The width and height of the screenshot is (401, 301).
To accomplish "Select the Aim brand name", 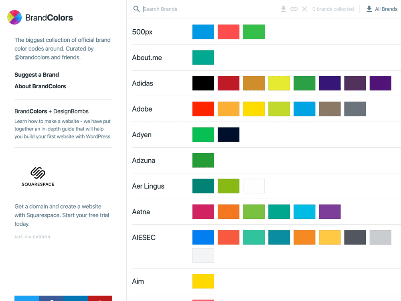I will [138, 281].
